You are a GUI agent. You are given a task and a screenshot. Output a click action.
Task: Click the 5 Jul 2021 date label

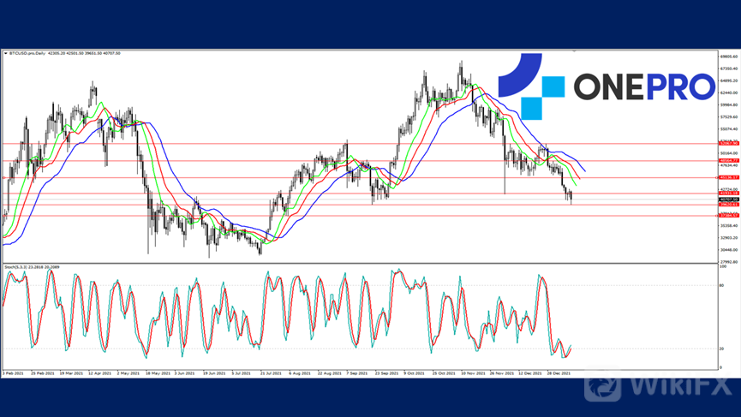pos(242,373)
